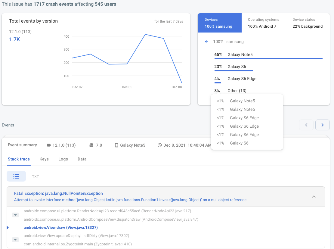Open the Logs tab

coord(63,159)
